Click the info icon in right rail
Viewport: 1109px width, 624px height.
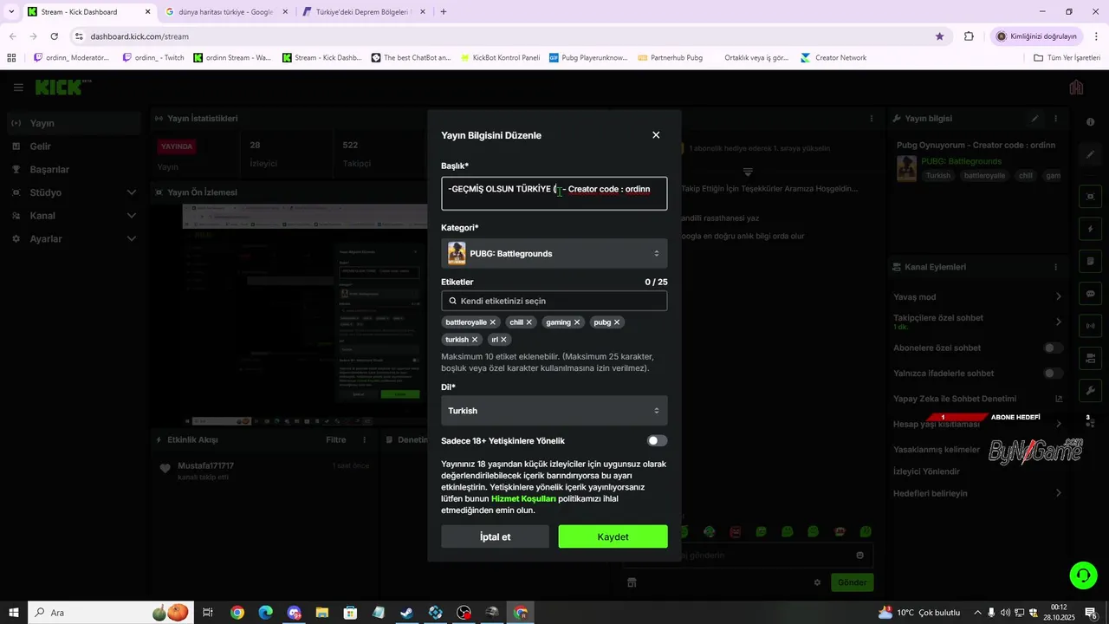click(x=1091, y=122)
